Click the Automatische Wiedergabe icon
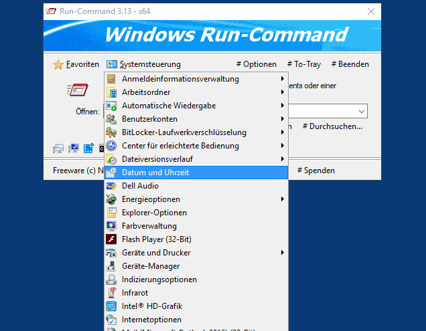The width and height of the screenshot is (426, 331). point(111,106)
